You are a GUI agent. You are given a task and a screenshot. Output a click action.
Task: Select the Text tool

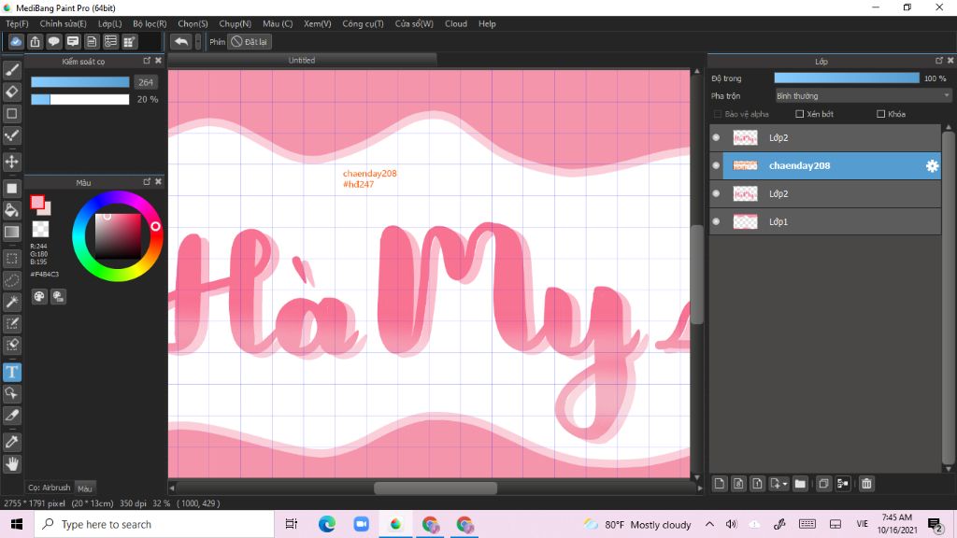pos(11,372)
